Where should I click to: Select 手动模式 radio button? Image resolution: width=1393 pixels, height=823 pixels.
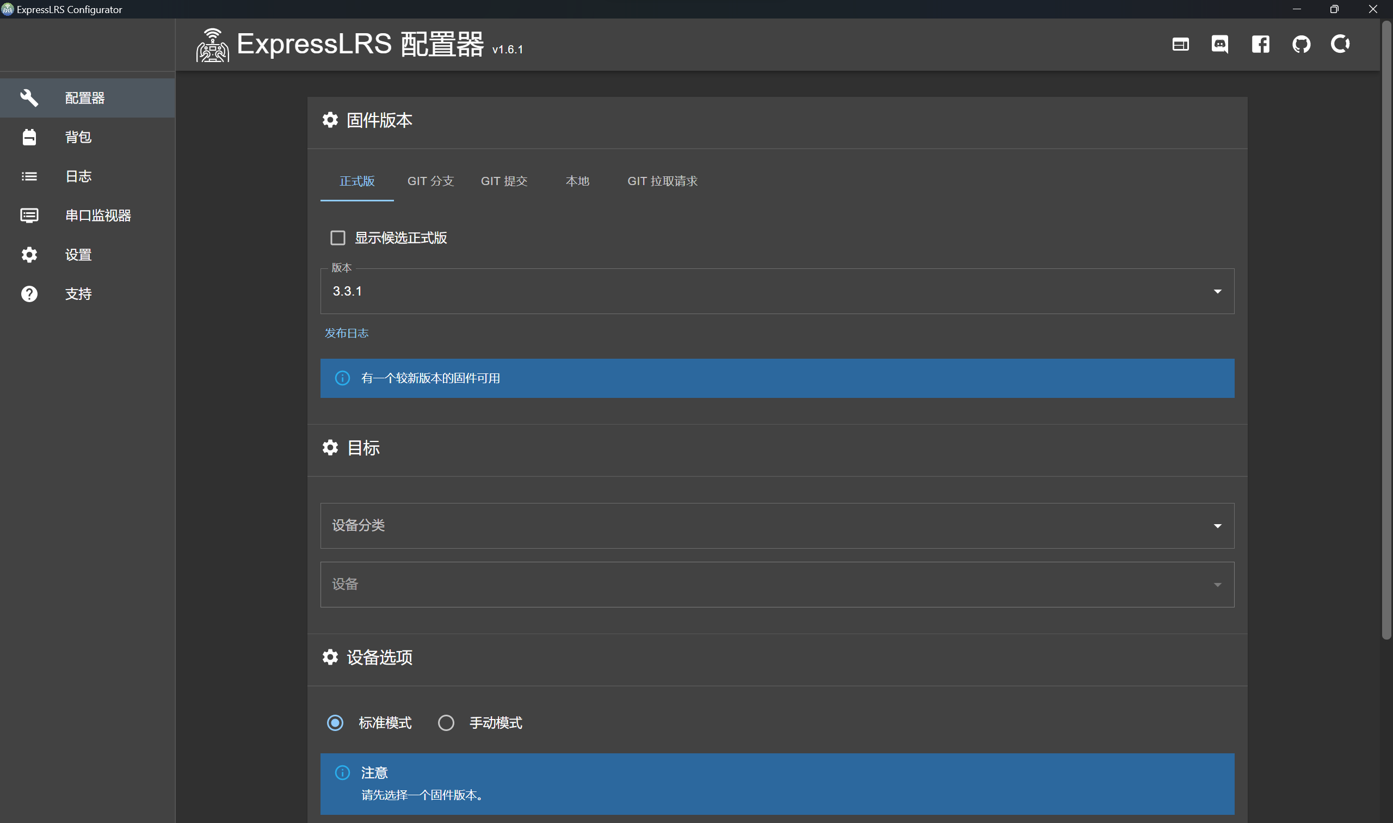tap(446, 723)
